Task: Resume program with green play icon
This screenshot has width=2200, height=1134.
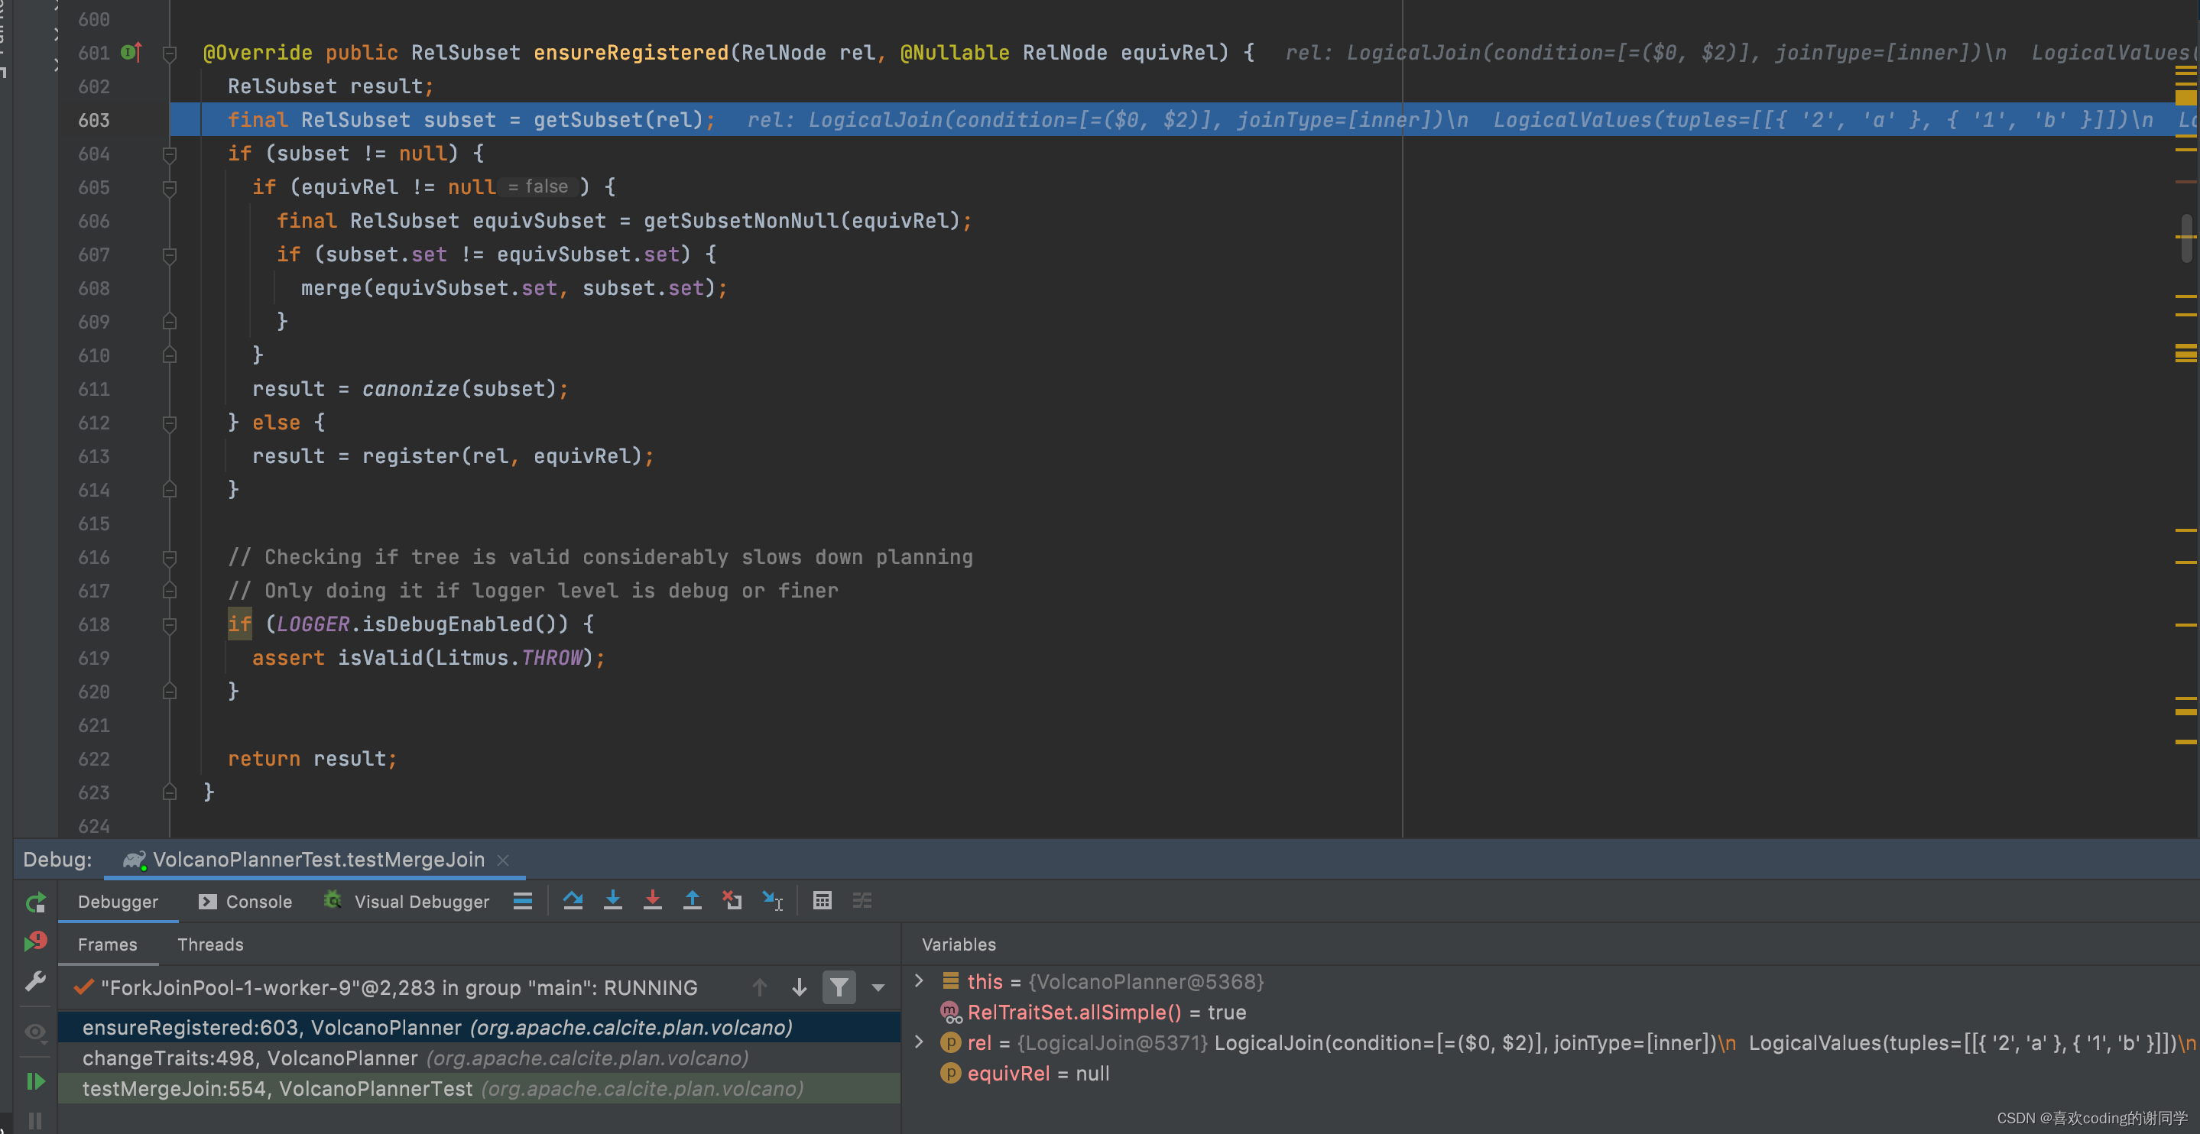Action: coord(35,1081)
